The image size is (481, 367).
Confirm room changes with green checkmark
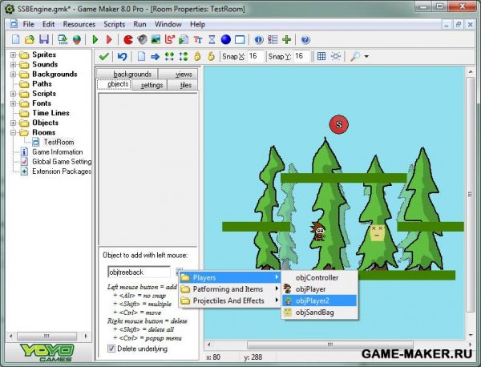pyautogui.click(x=104, y=56)
